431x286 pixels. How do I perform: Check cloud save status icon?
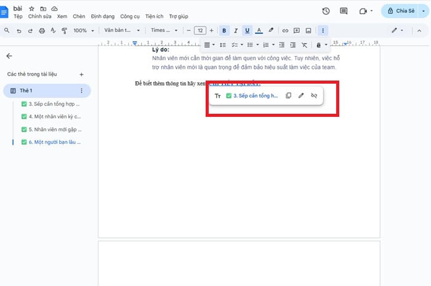54,9
